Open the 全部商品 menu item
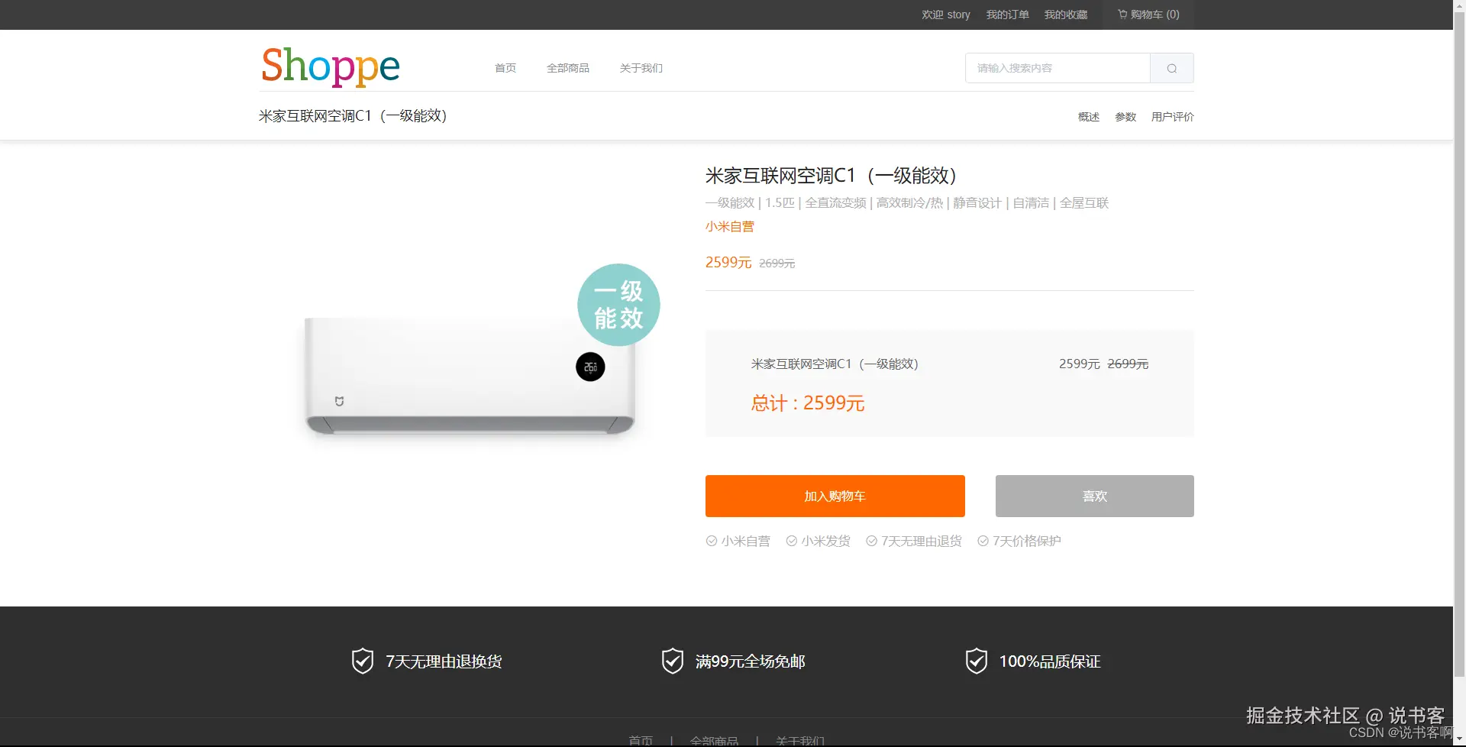 [x=567, y=68]
